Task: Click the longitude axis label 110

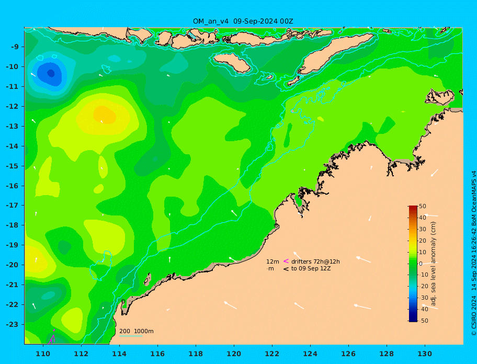Action: (x=43, y=354)
